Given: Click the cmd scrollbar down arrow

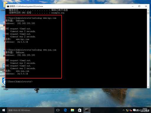Looking at the screenshot, I should coord(148,87).
